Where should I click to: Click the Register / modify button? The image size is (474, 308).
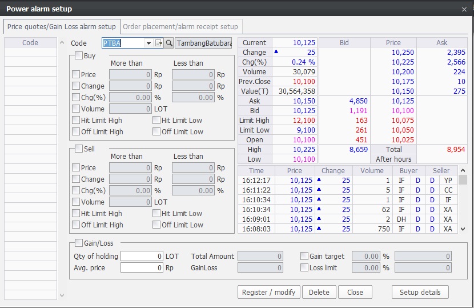tap(269, 292)
